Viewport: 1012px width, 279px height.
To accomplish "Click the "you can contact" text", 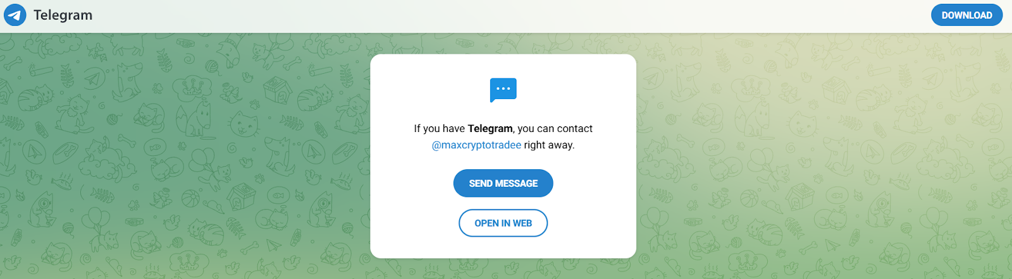I will click(555, 129).
